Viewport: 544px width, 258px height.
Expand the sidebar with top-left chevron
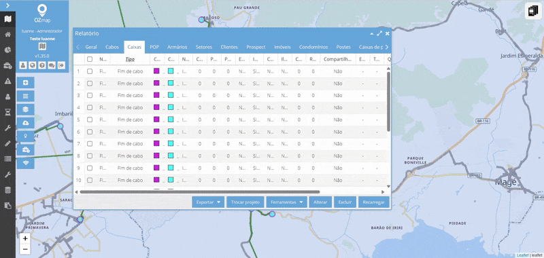pos(7,5)
